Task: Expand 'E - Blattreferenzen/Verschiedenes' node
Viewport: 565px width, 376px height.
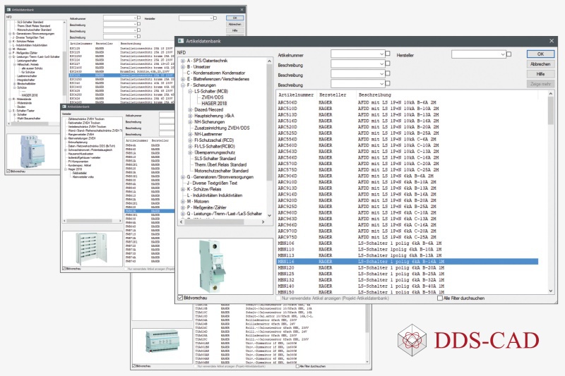Action: 183,79
